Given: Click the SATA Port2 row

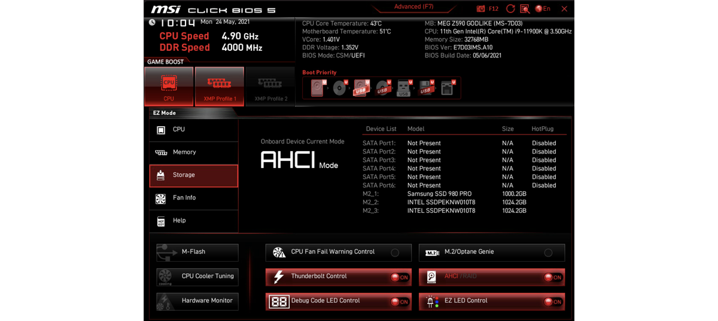Looking at the screenshot, I should click(460, 152).
